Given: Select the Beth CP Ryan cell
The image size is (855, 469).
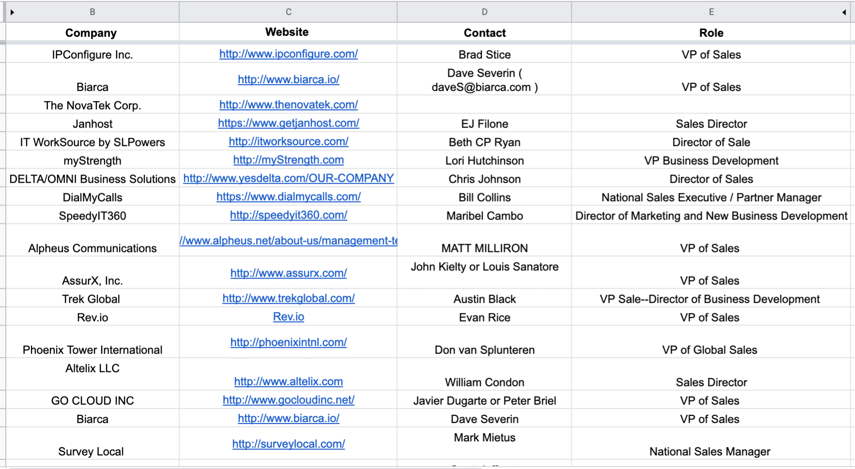Looking at the screenshot, I should coord(485,142).
